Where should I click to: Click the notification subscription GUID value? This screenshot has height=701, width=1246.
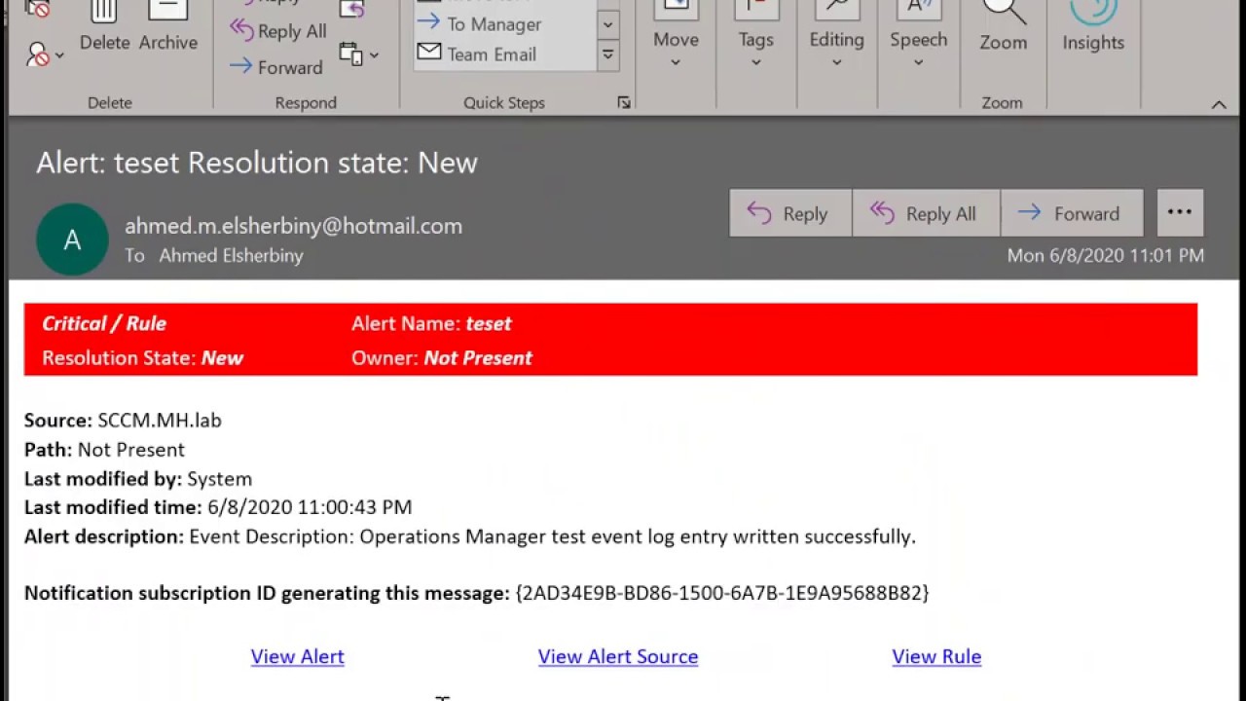tap(722, 592)
